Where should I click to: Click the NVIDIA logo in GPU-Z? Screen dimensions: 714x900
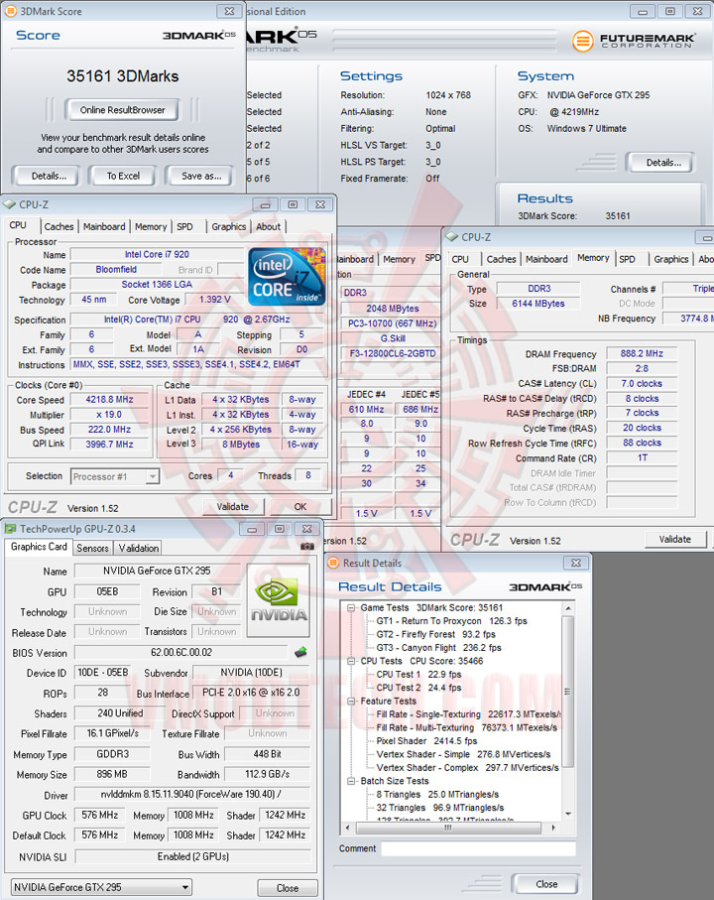tap(279, 601)
